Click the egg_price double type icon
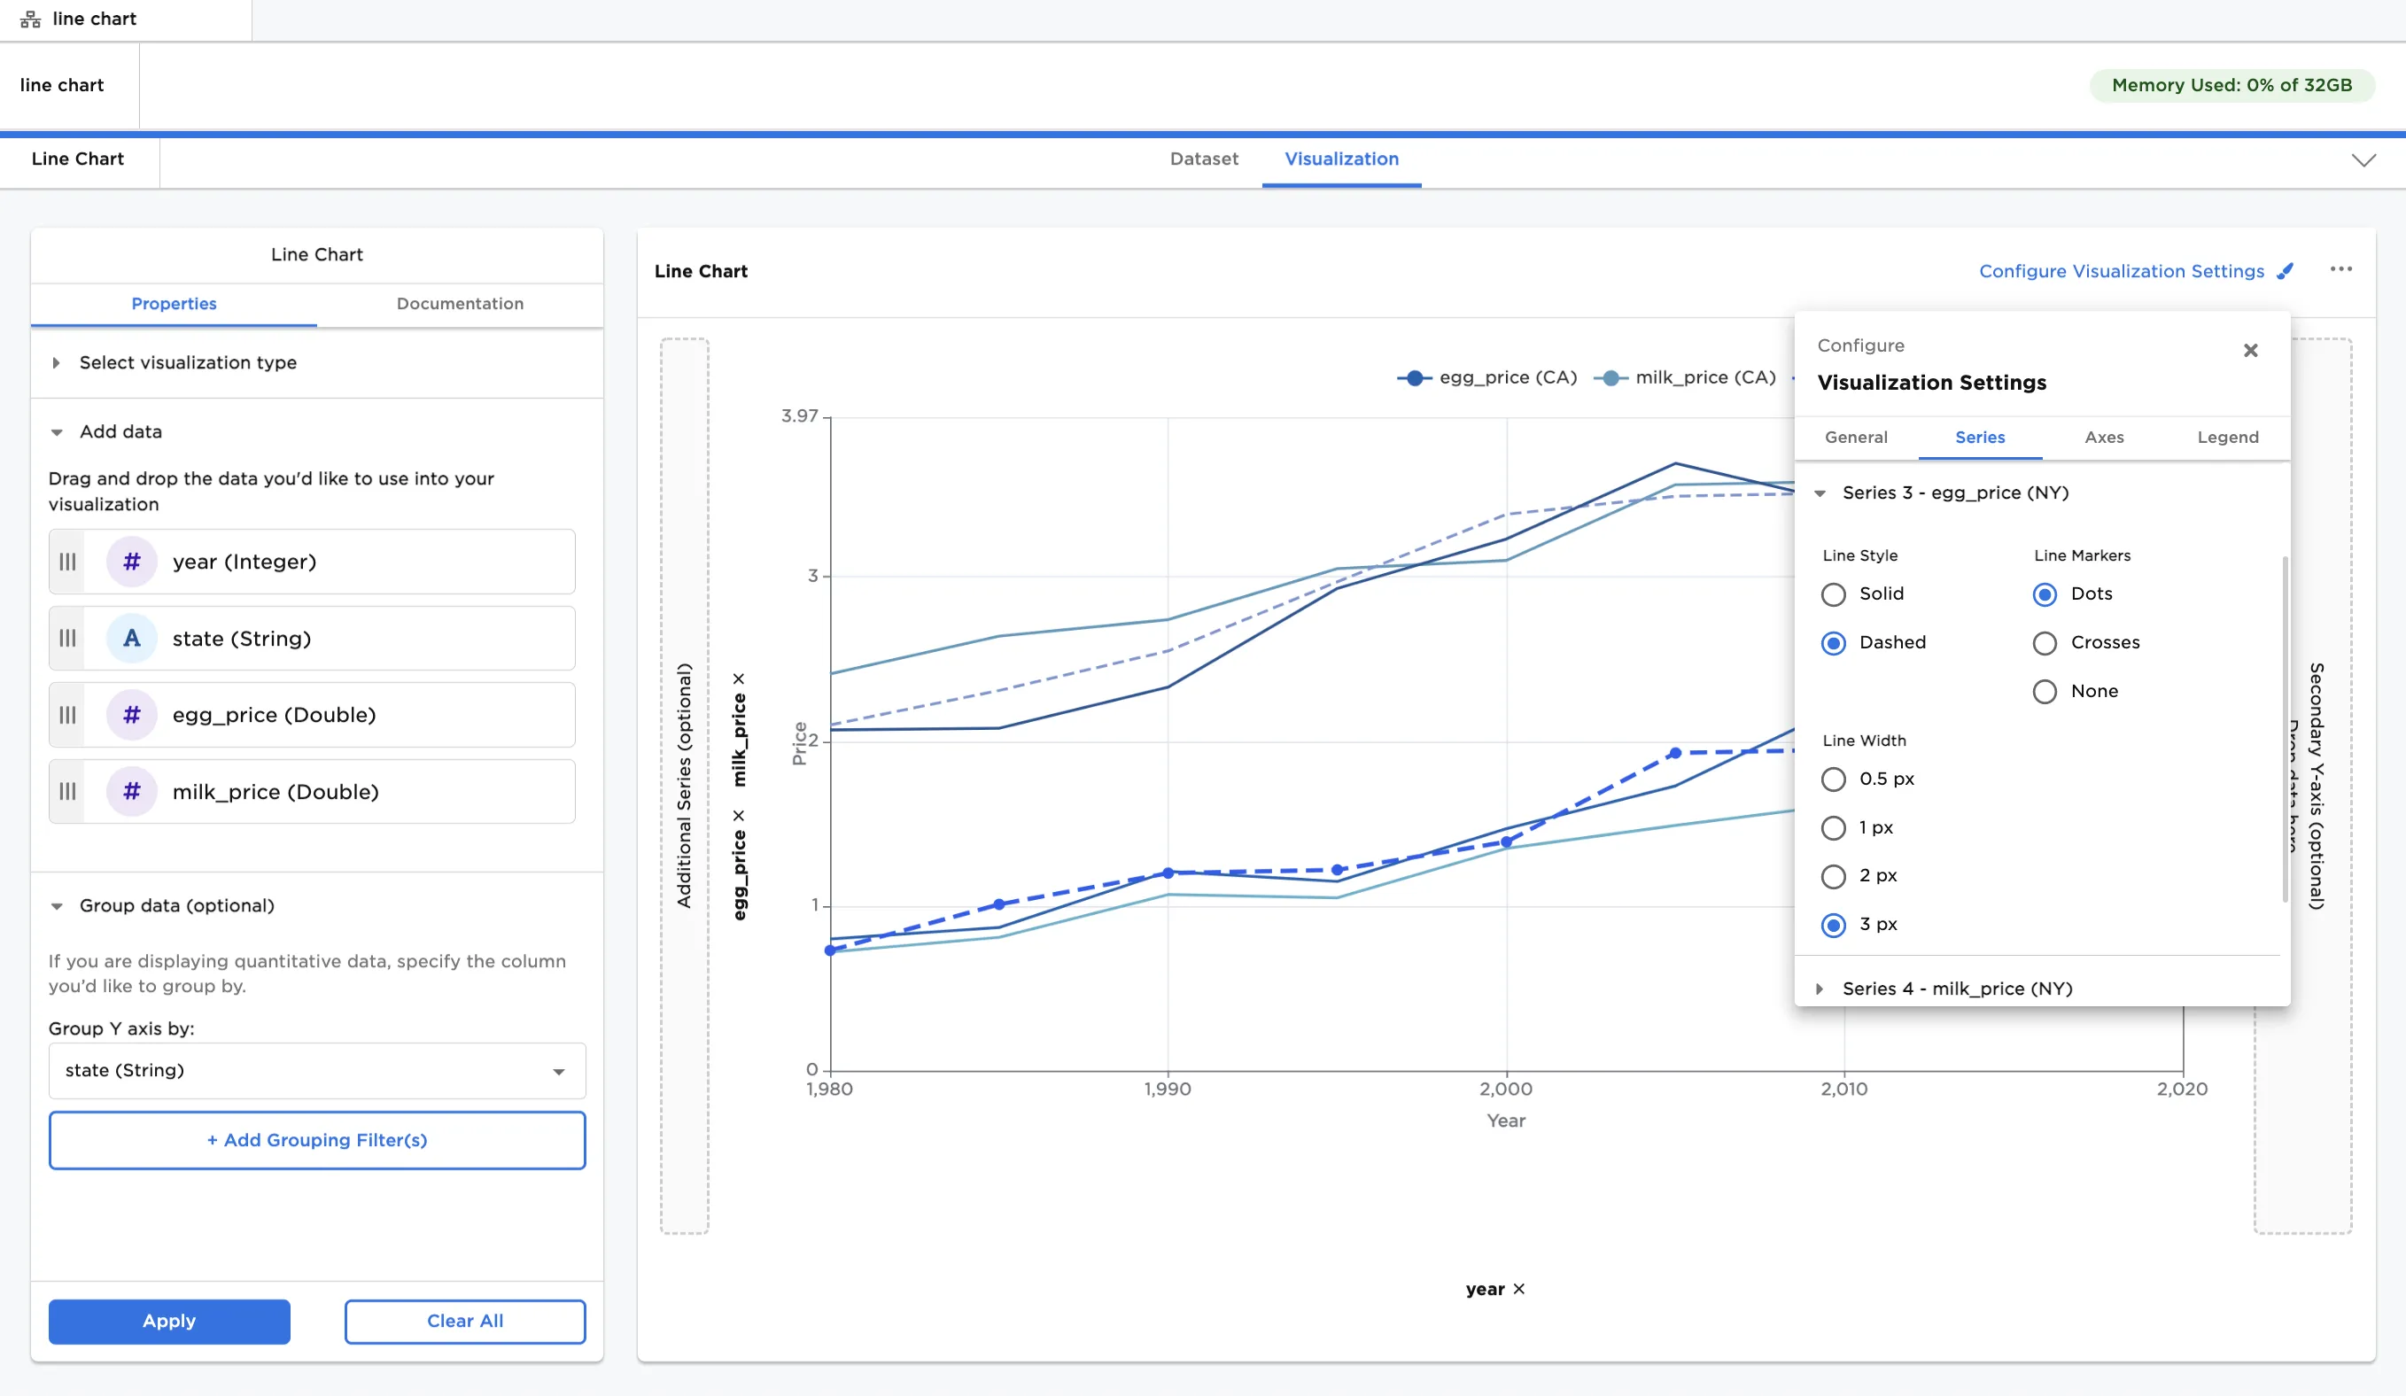The height and width of the screenshot is (1396, 2406). pos(132,714)
